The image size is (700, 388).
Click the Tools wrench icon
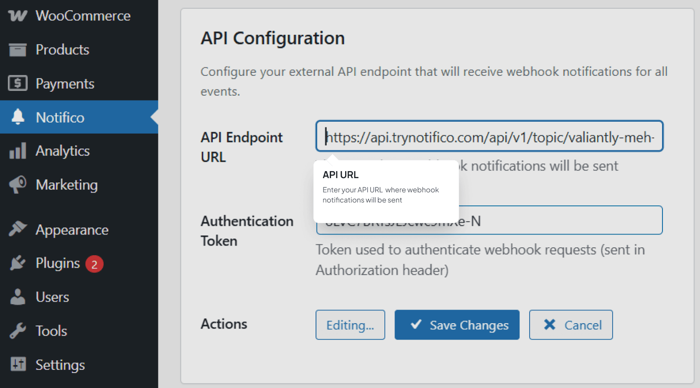point(18,331)
